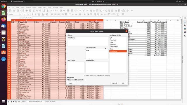Open the Insert menu

click(22, 8)
